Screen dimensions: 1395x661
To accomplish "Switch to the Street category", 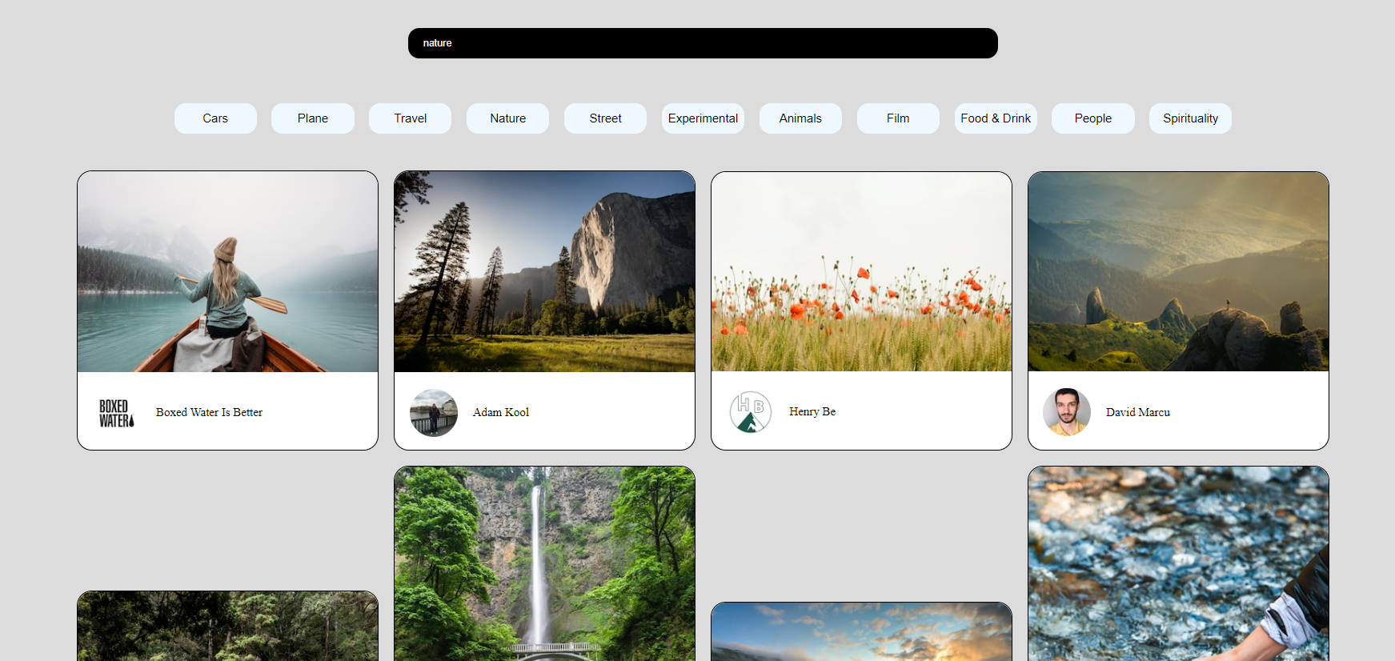I will pyautogui.click(x=605, y=118).
